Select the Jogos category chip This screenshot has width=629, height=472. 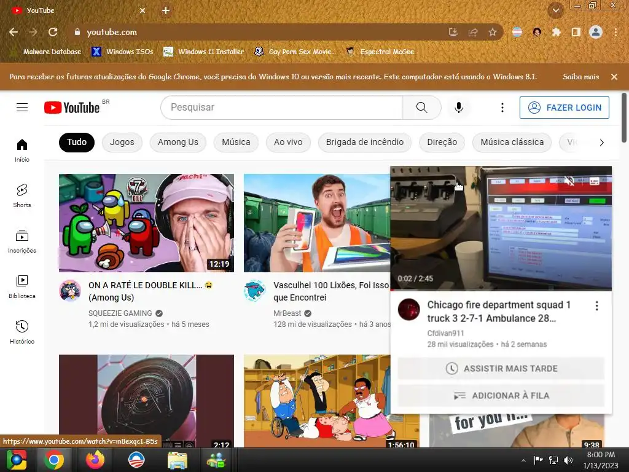coord(122,142)
